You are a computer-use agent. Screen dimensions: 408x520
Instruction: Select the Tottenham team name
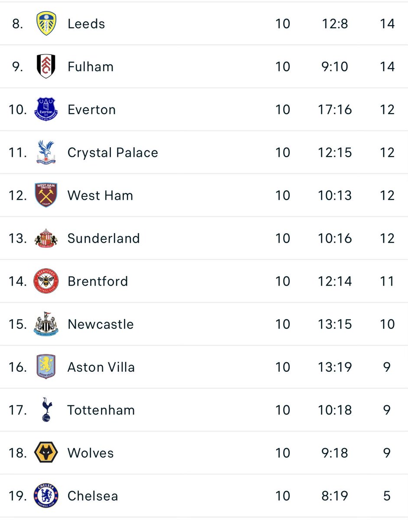click(101, 409)
